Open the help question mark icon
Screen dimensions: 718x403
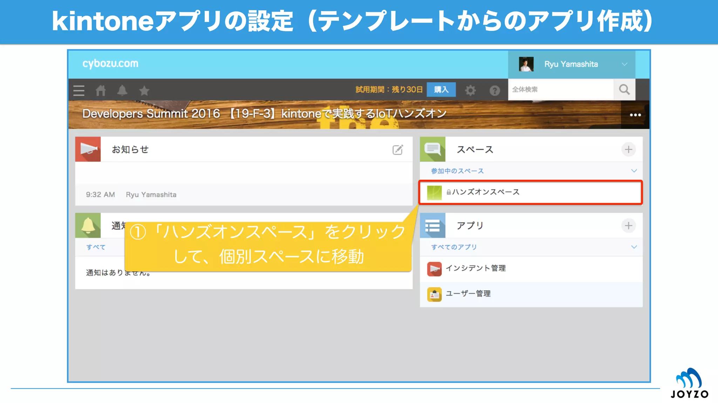pyautogui.click(x=495, y=90)
